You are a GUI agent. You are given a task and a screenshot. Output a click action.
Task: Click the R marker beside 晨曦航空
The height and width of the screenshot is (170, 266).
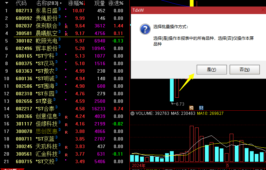click(x=66, y=34)
